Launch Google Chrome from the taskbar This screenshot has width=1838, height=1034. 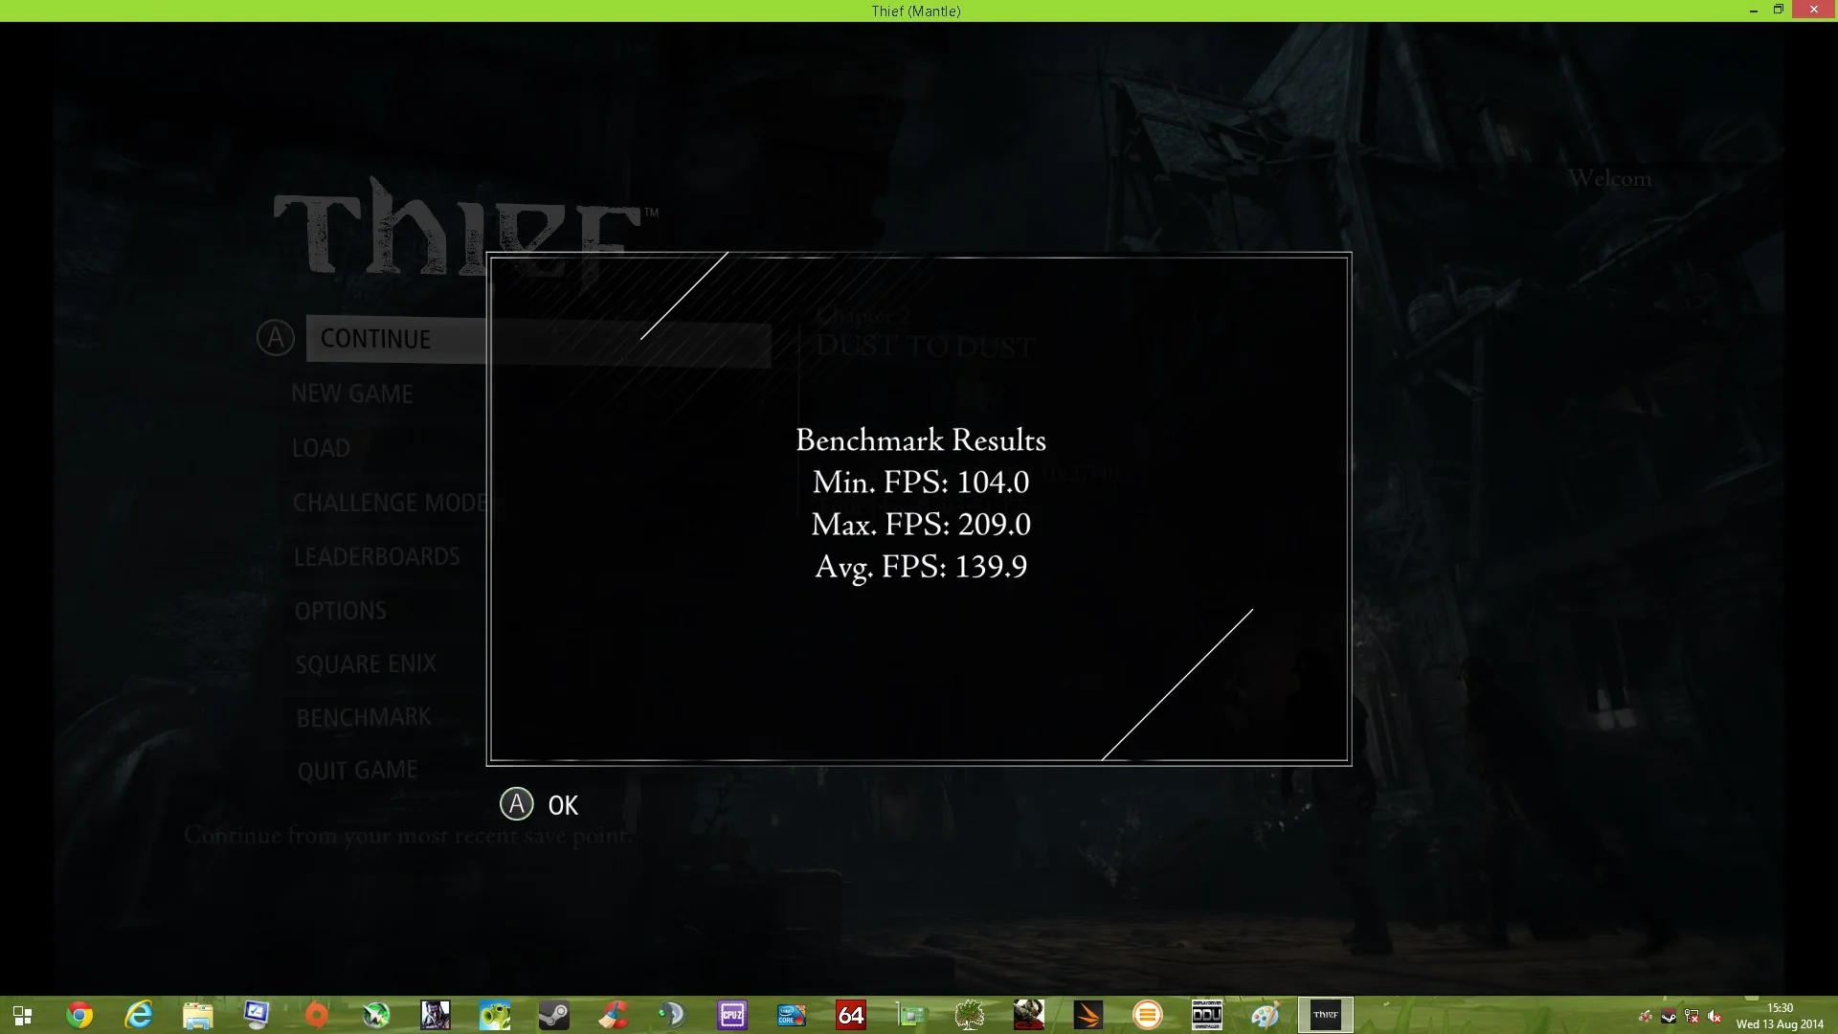tap(79, 1015)
